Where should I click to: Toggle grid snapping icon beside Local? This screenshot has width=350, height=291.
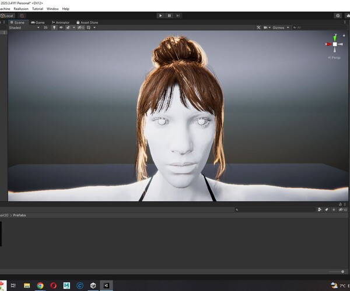(x=22, y=16)
